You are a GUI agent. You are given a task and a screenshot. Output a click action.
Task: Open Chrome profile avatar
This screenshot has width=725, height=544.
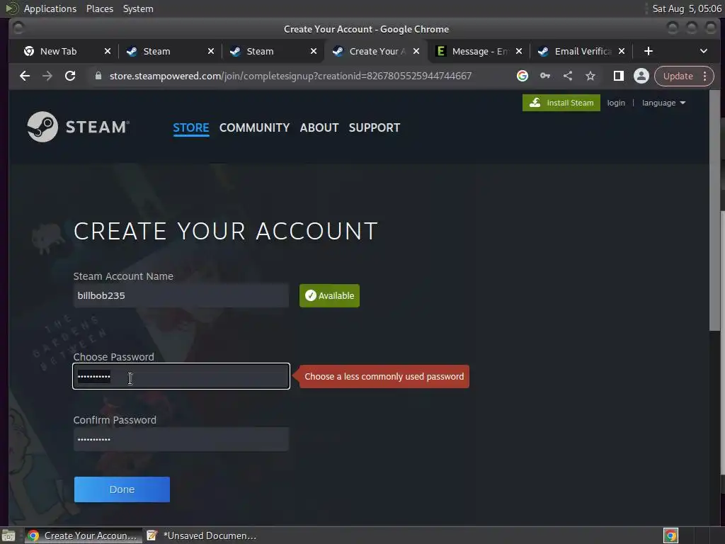pyautogui.click(x=641, y=76)
